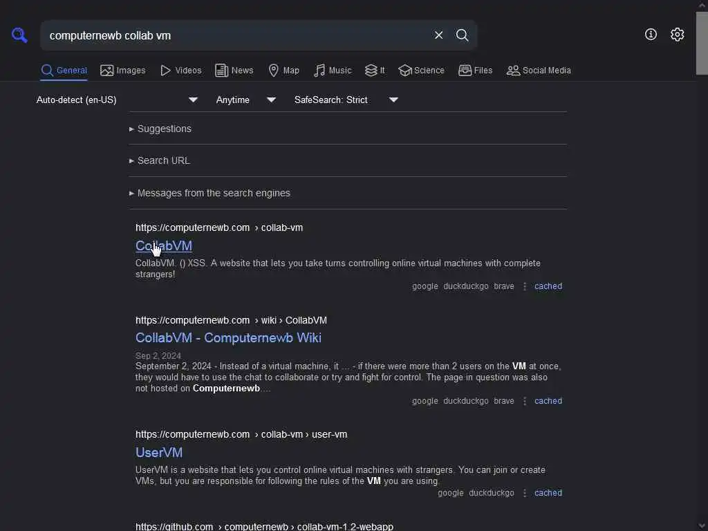Screen dimensions: 708x531
Task: Open more options dots for UserVM result
Action: (x=525, y=494)
